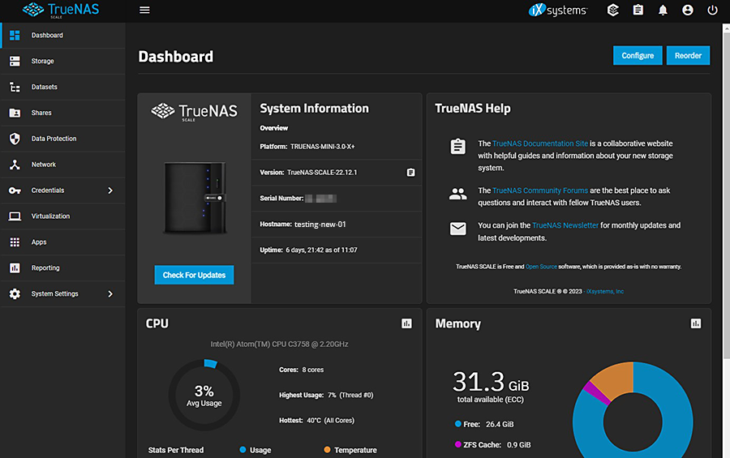Open the Storage menu item
The width and height of the screenshot is (730, 458).
point(62,61)
